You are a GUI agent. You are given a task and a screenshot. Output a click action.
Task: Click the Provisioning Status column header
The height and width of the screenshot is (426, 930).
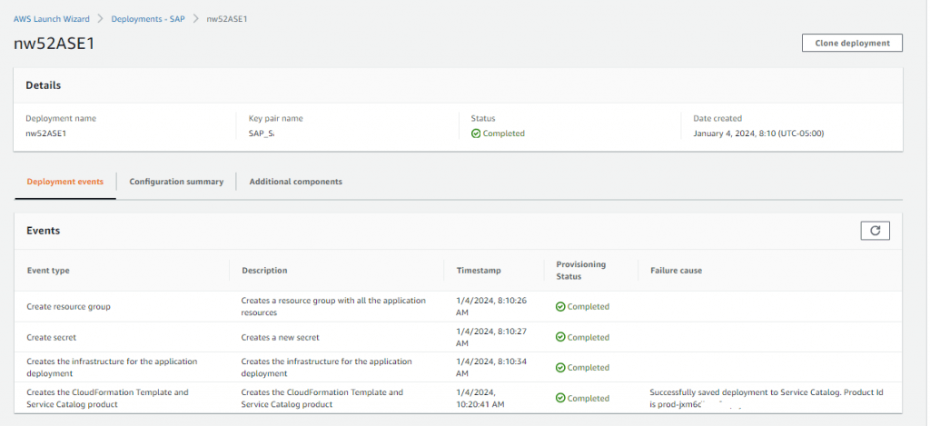coord(580,271)
